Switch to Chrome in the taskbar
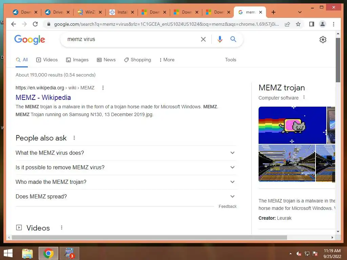Screen dimensions: 347x260 tap(48, 253)
